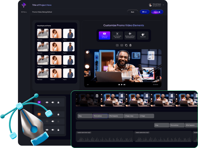The image size is (198, 148).
Task: Click the 'Customize Promo Video Elements' heading
Action: [x=124, y=25]
